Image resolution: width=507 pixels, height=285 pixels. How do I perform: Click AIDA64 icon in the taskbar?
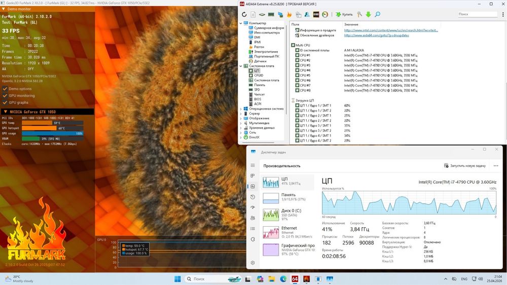click(x=295, y=279)
